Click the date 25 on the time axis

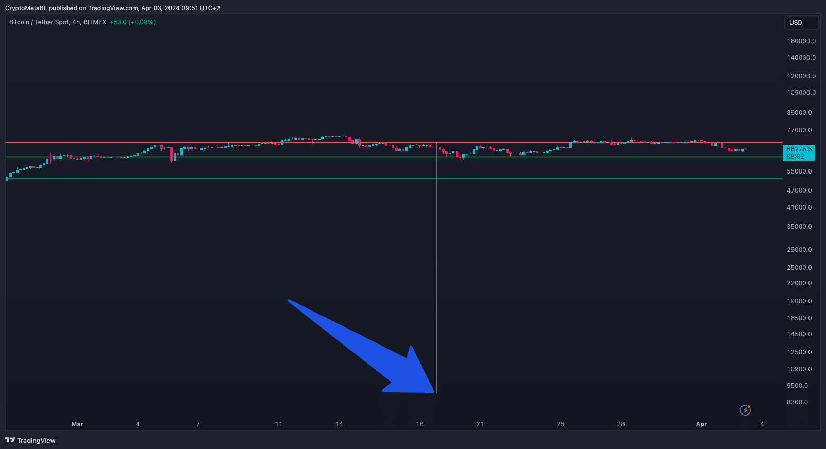coord(561,424)
